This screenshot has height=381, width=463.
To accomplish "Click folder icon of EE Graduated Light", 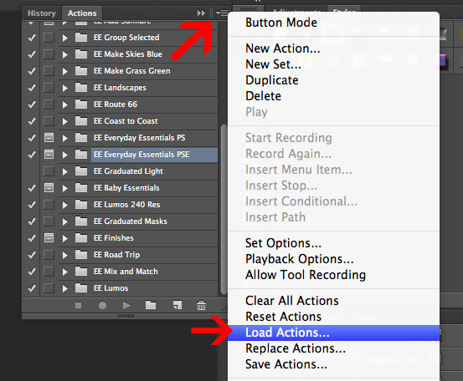I will tap(81, 171).
